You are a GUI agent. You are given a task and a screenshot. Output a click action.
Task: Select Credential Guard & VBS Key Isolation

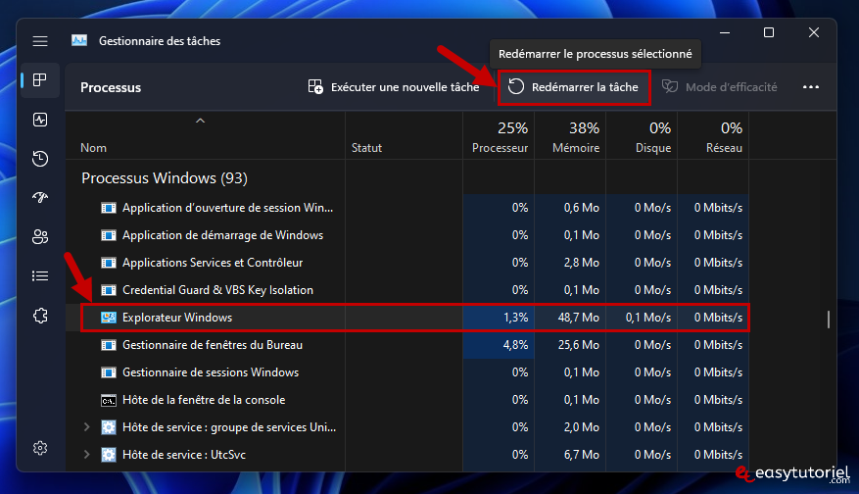tap(406, 290)
